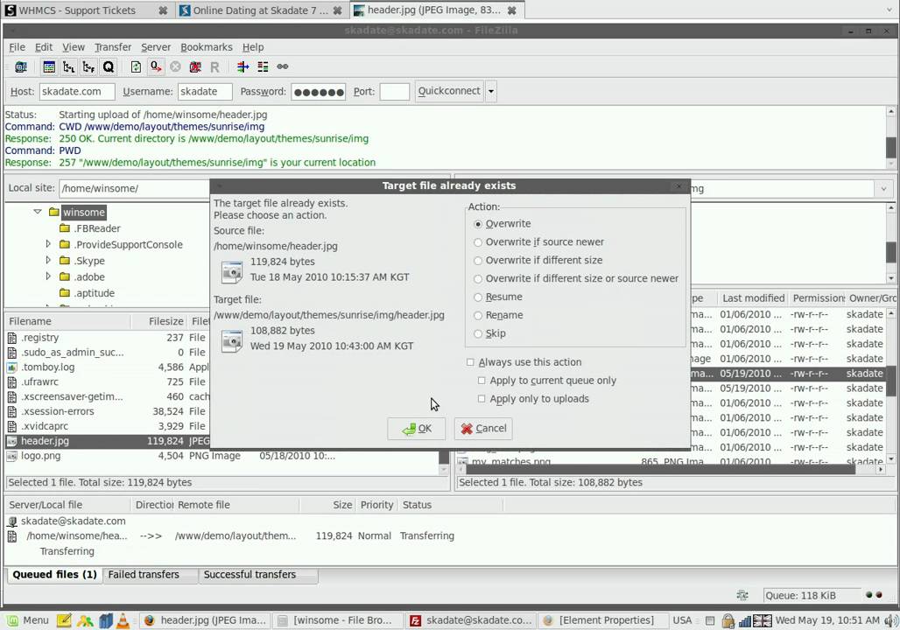Click the Port input field
Image resolution: width=900 pixels, height=630 pixels.
pos(394,92)
